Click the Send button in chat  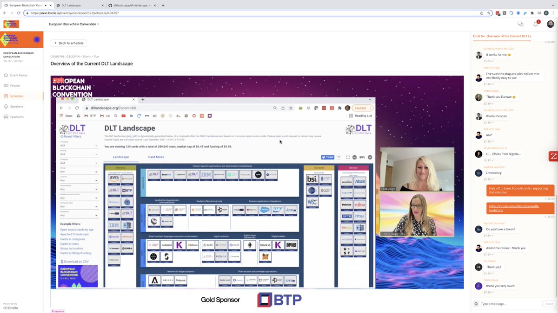[549, 304]
